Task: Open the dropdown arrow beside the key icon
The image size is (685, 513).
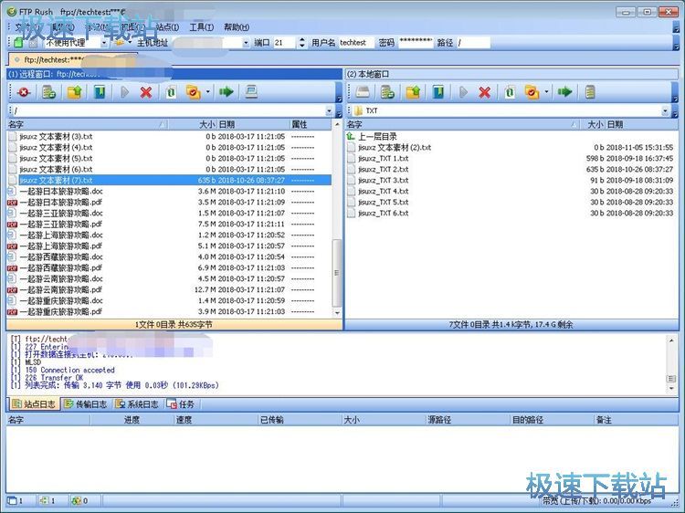Action: tap(130, 43)
